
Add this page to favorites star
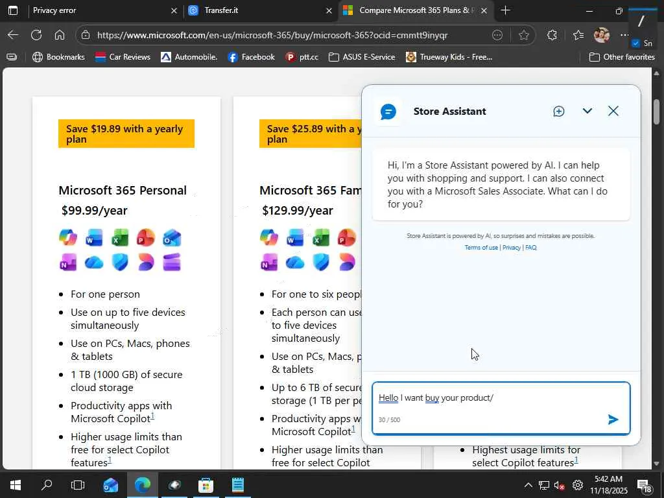click(523, 35)
